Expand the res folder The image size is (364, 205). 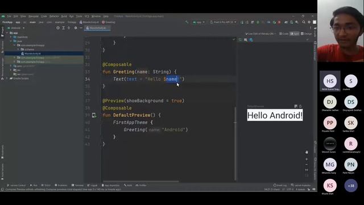coord(11,70)
